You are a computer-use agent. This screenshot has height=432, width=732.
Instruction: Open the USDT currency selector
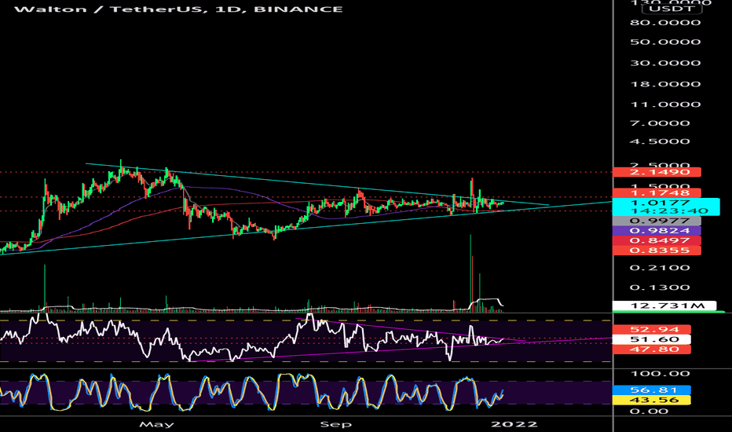672,9
